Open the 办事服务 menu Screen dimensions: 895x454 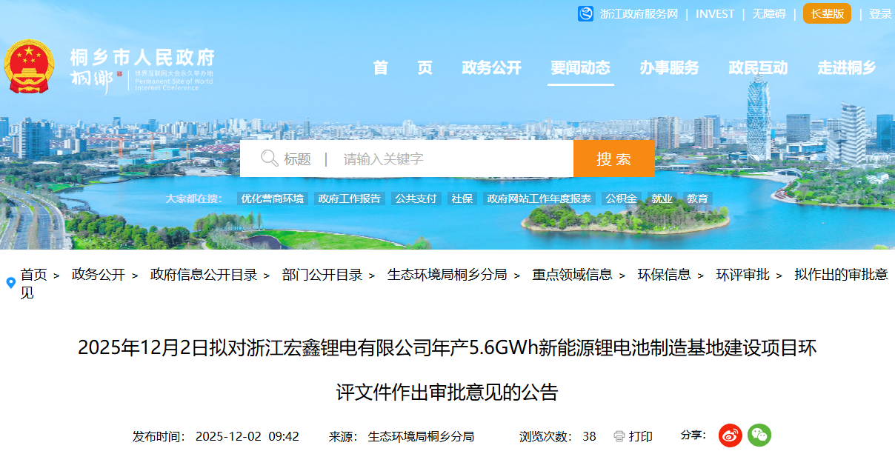(669, 67)
